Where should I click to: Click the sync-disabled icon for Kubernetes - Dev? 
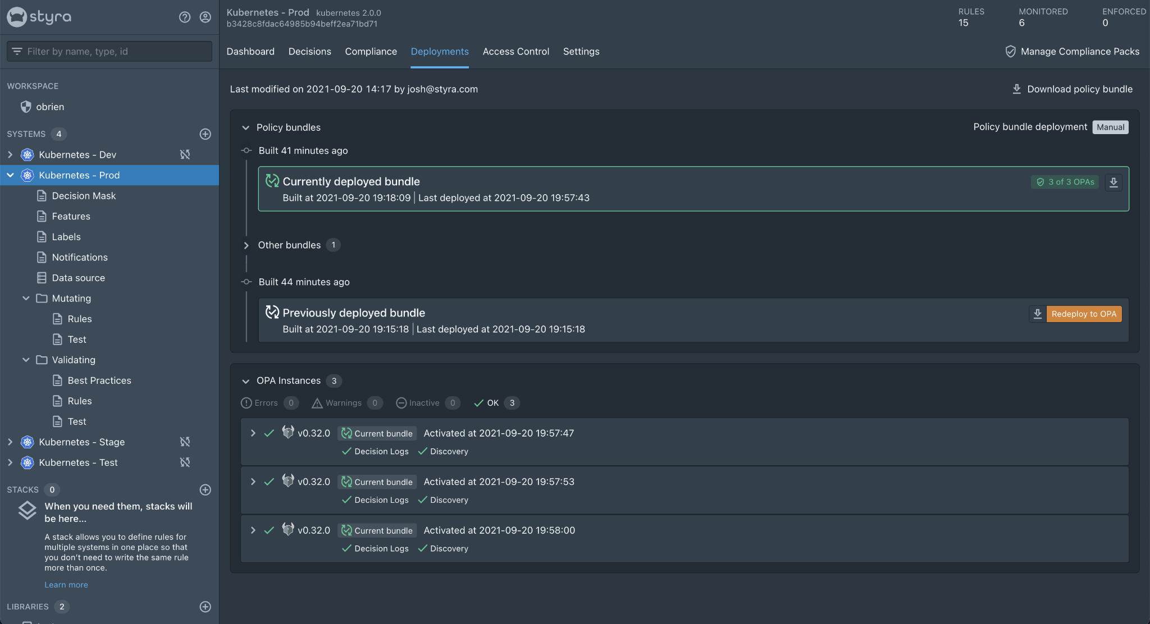pyautogui.click(x=185, y=154)
